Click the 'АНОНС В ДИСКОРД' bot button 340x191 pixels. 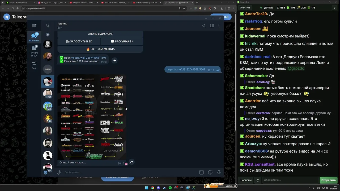(x=100, y=34)
